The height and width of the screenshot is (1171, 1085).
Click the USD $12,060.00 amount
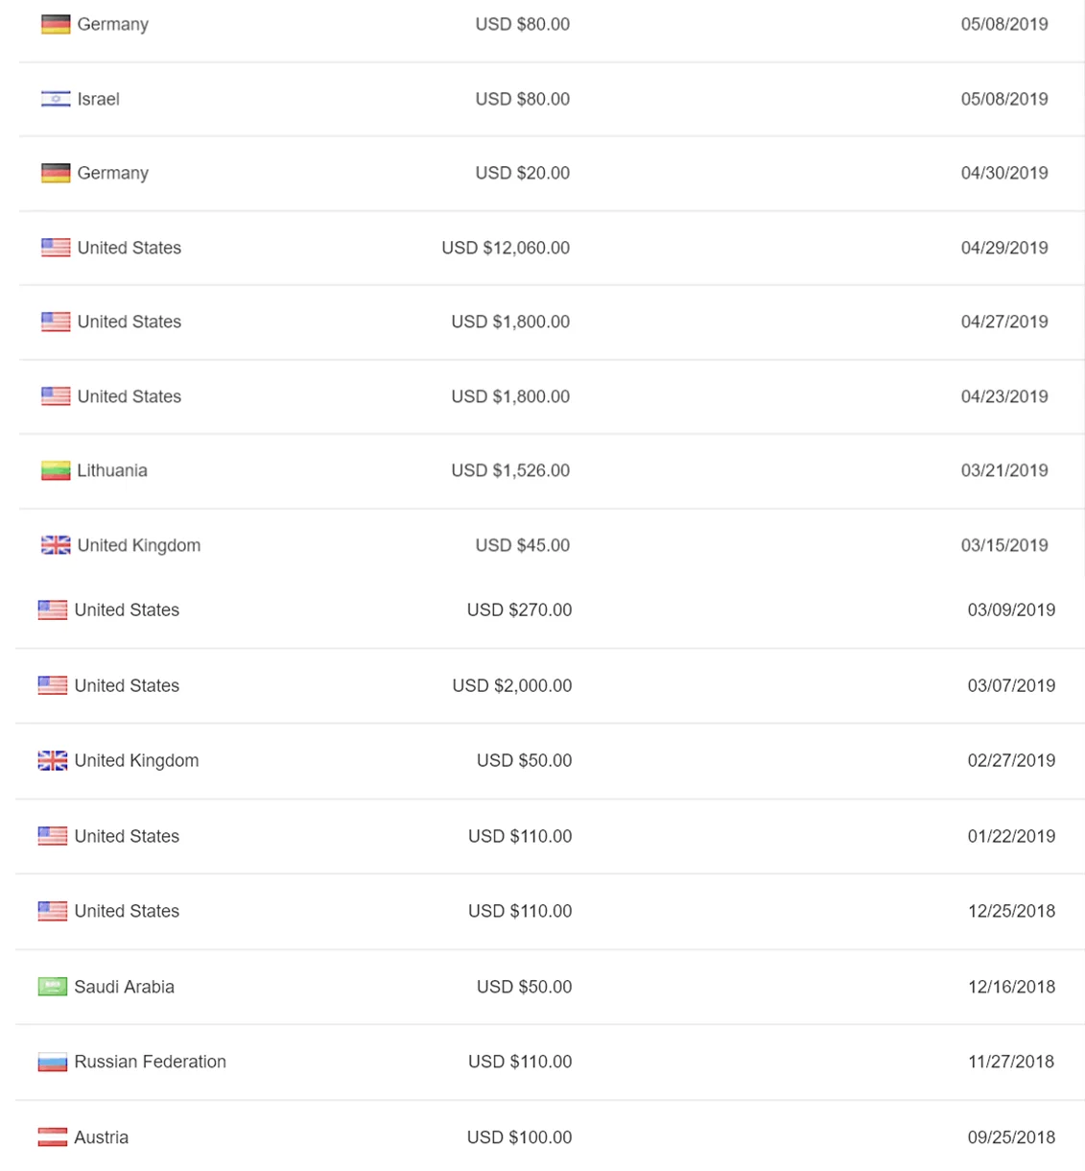(x=506, y=248)
